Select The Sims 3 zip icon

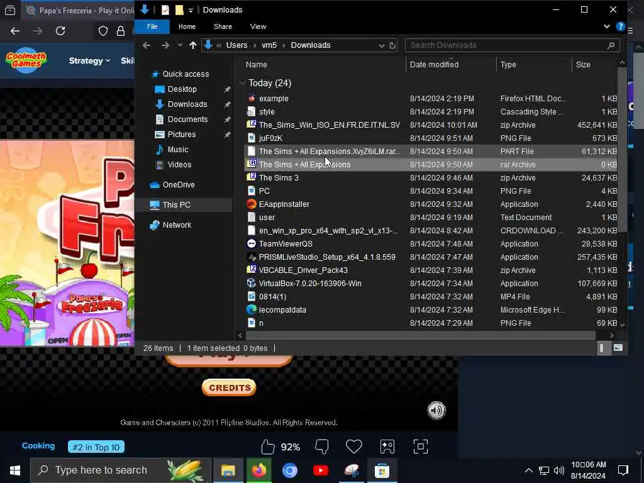252,177
